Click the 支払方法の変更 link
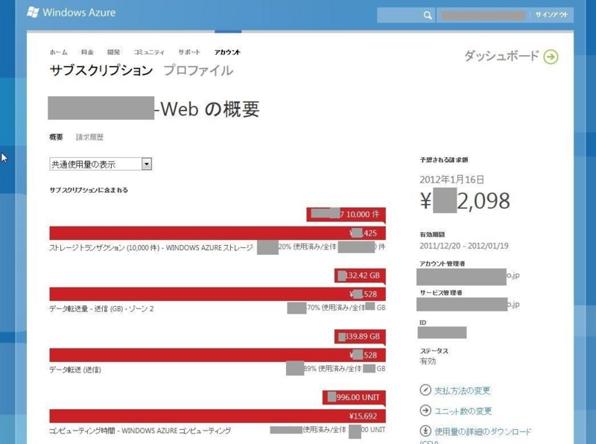The width and height of the screenshot is (596, 444). (x=462, y=390)
